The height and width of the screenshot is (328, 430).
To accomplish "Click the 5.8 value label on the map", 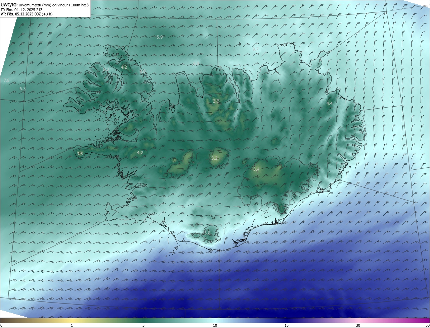I will [207, 233].
